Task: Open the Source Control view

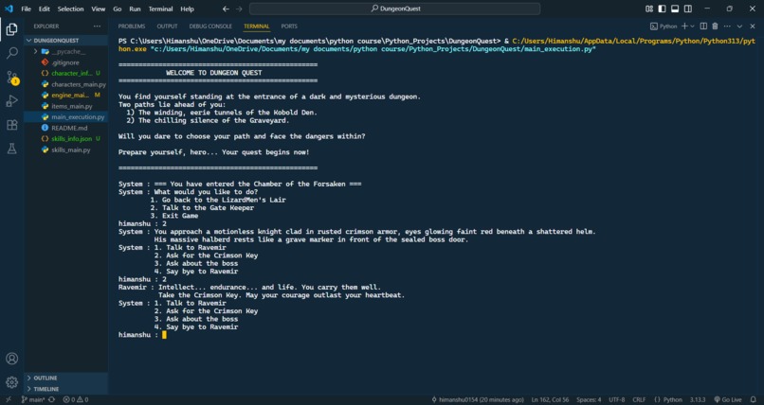Action: (x=11, y=77)
